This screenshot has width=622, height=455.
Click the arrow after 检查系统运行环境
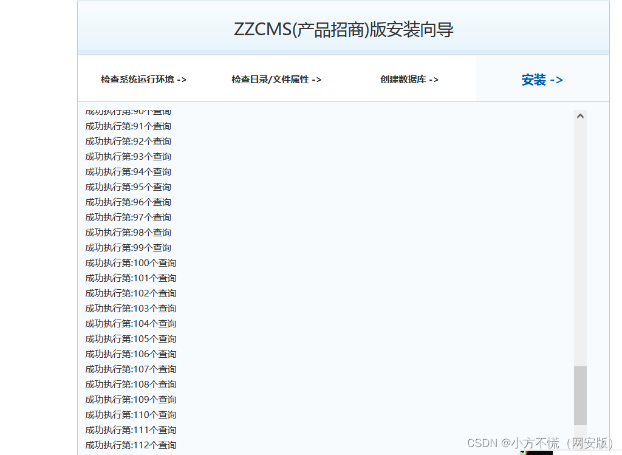click(x=182, y=80)
